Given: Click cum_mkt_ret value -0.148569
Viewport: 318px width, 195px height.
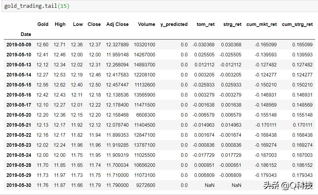Looking at the screenshot, I should point(266,105).
